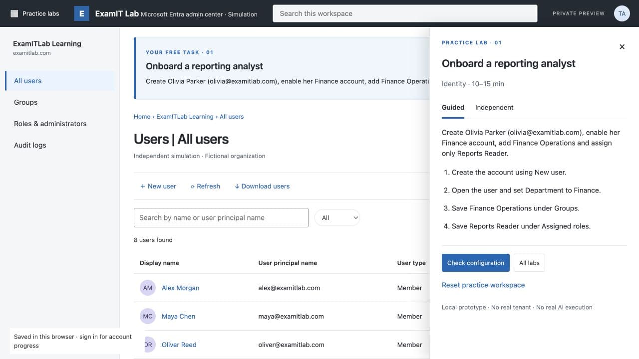Click the Home breadcrumb link
This screenshot has height=359, width=639.
142,117
